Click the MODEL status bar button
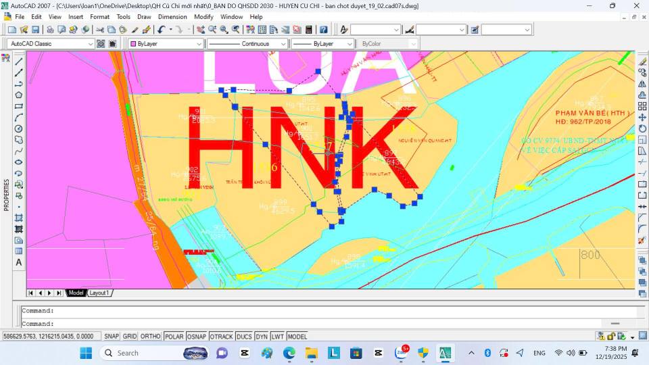Image resolution: width=649 pixels, height=365 pixels. [297, 337]
